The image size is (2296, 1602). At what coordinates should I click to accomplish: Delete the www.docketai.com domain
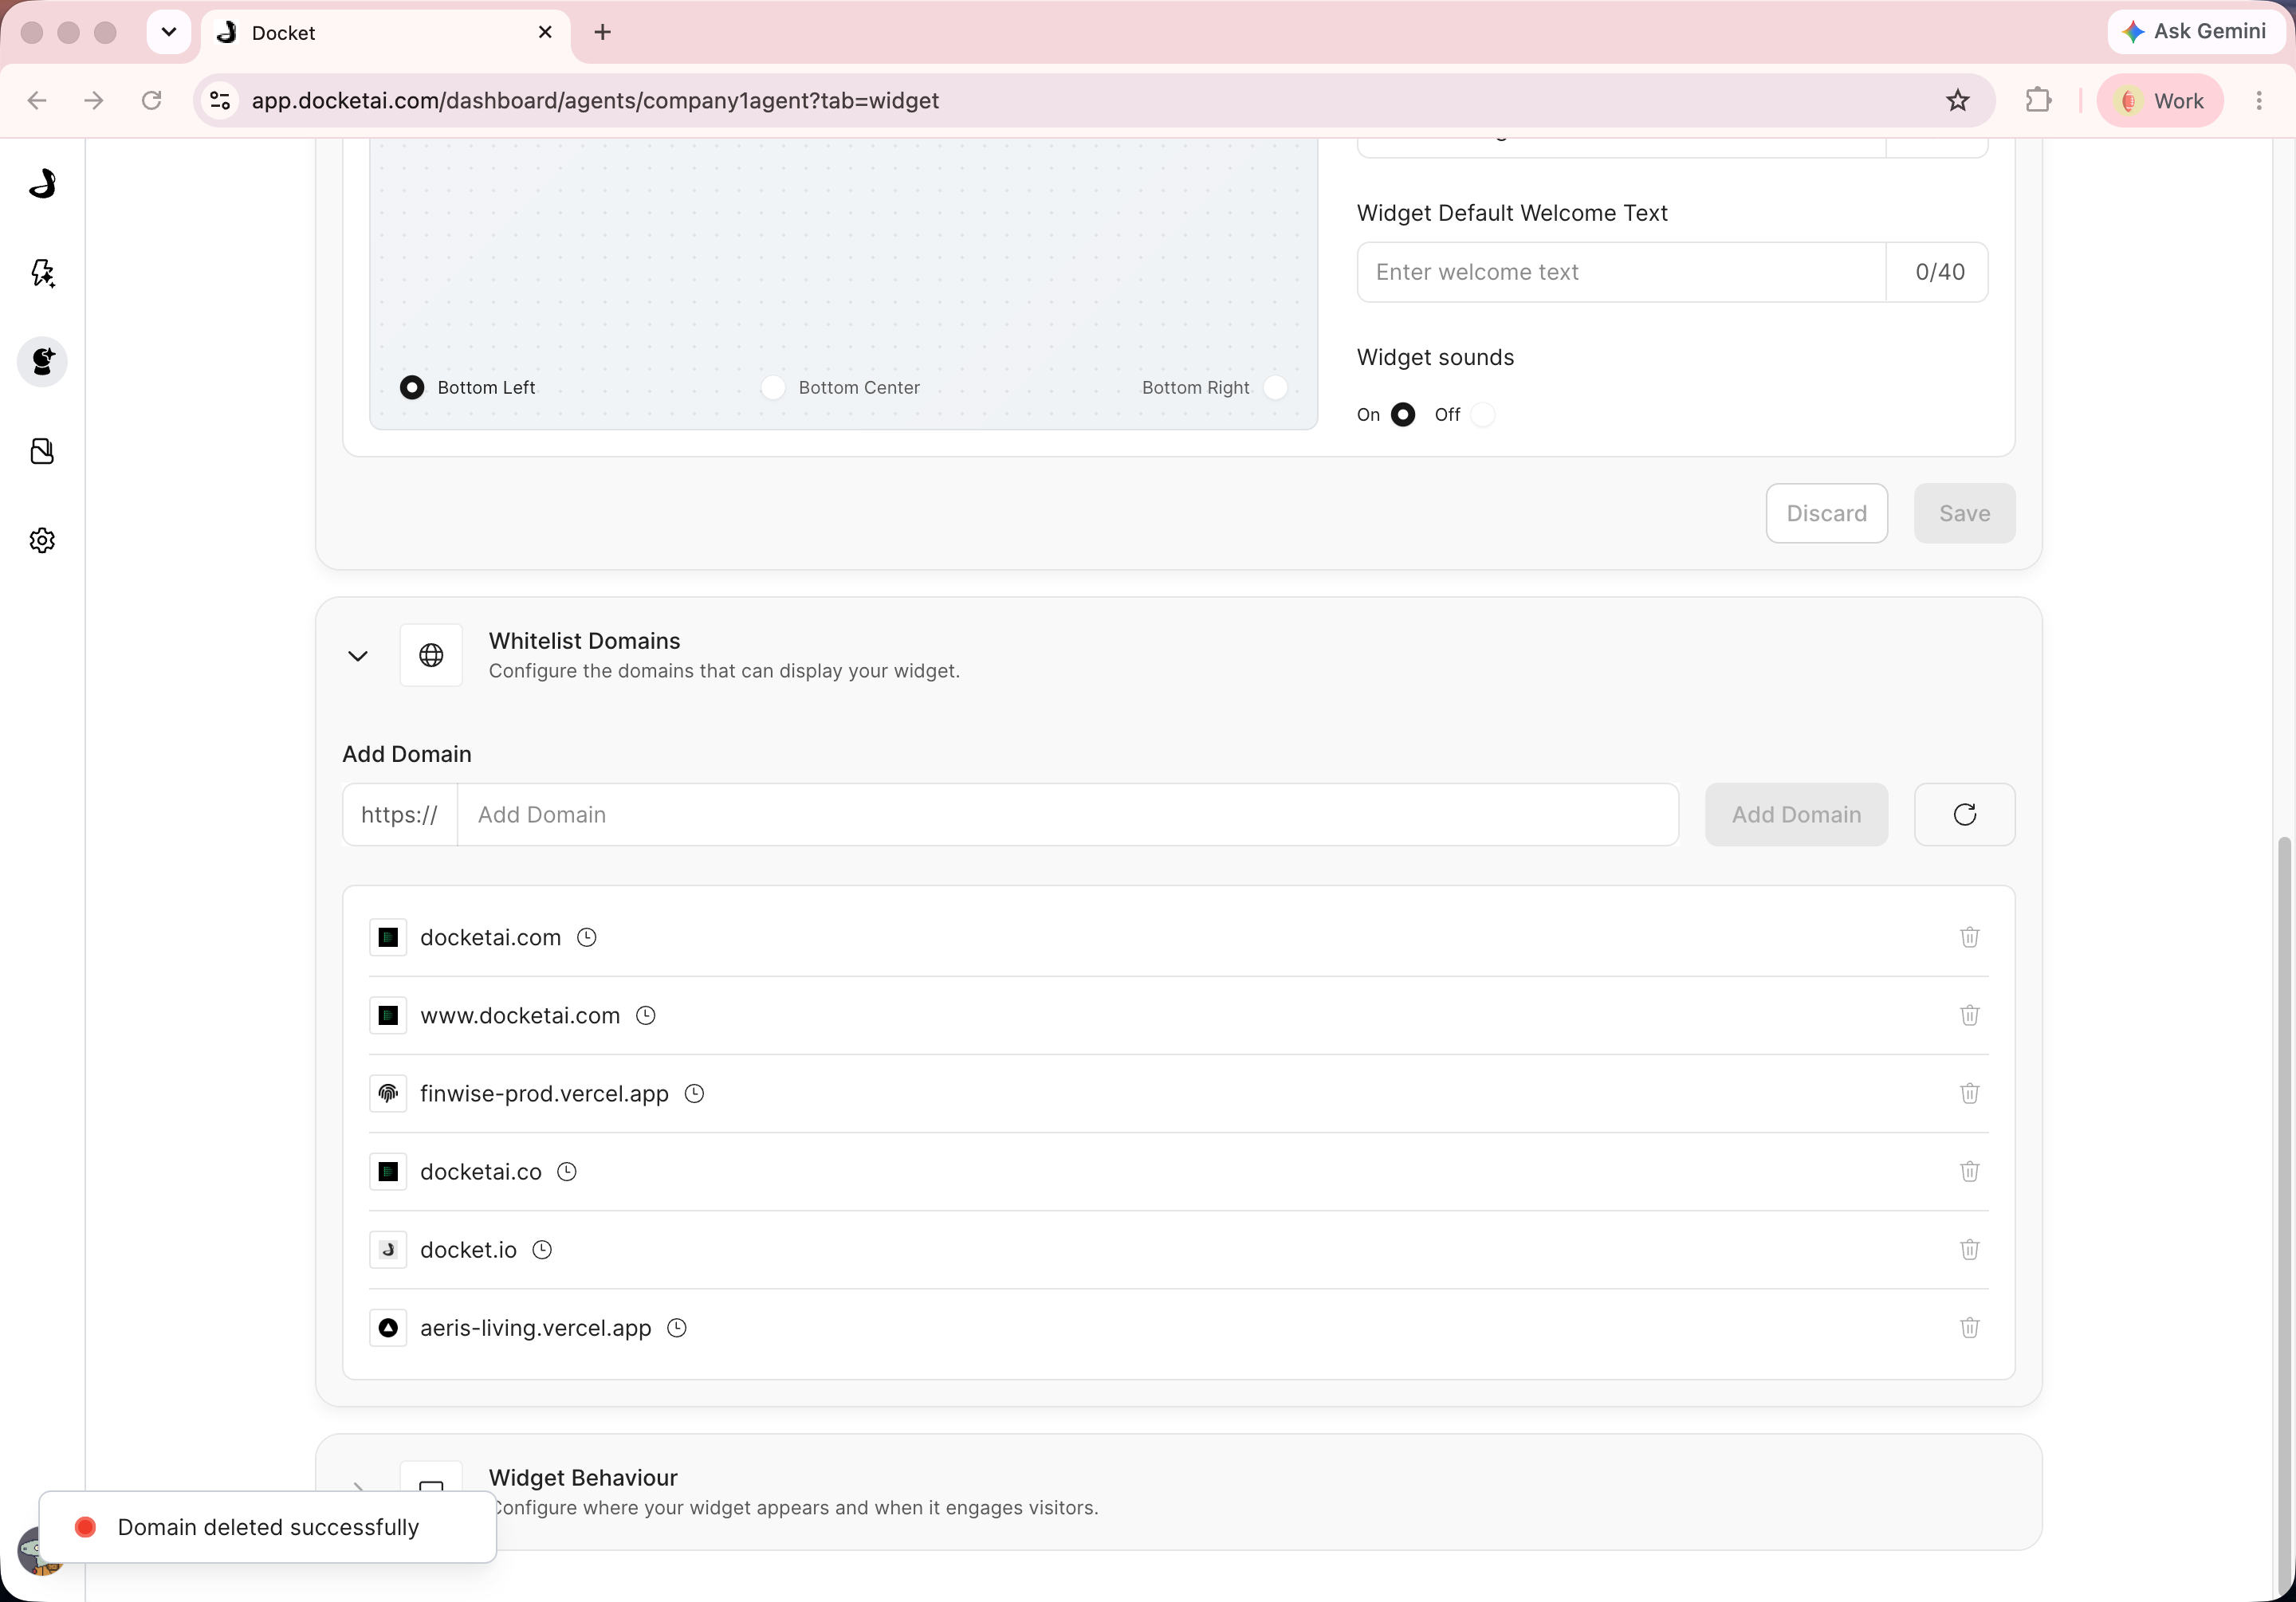click(x=1969, y=1015)
